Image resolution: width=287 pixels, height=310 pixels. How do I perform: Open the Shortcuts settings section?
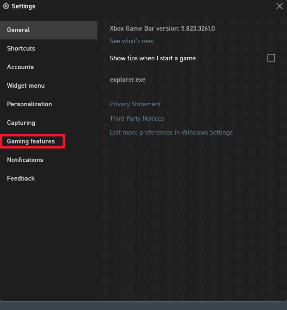(49, 48)
